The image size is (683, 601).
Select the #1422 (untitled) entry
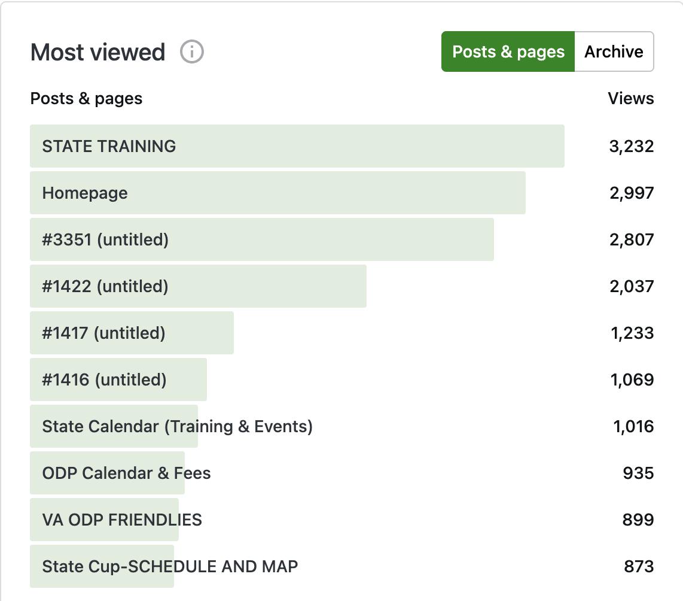coord(105,286)
